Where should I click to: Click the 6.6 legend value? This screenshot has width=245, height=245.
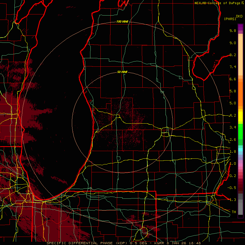pos(233,79)
